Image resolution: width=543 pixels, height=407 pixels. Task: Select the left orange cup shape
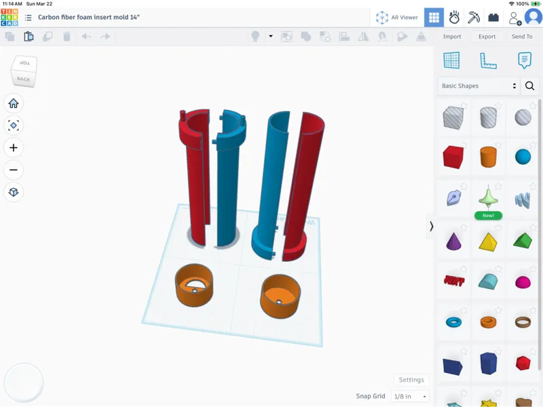click(x=194, y=285)
